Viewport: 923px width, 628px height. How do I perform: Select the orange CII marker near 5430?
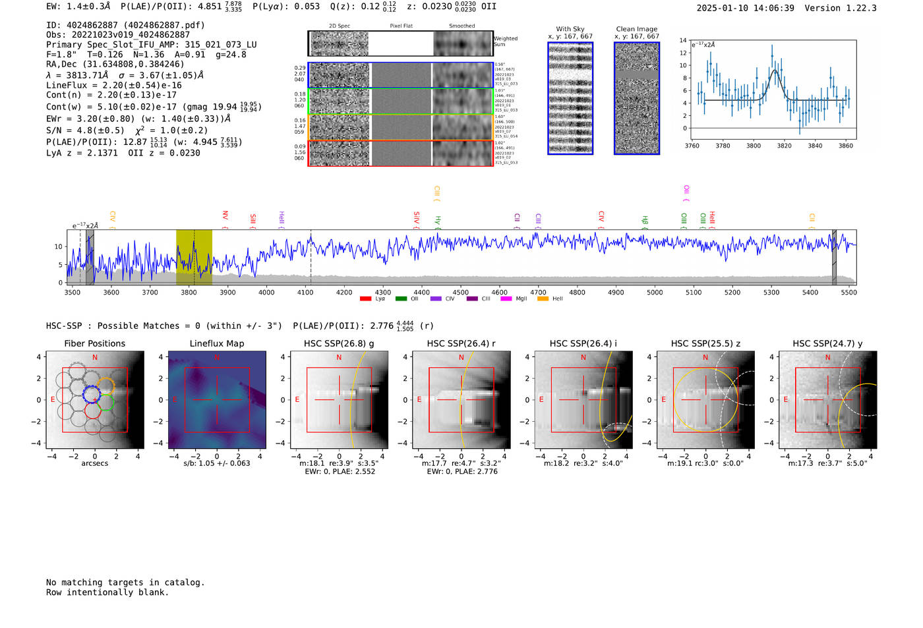point(812,221)
